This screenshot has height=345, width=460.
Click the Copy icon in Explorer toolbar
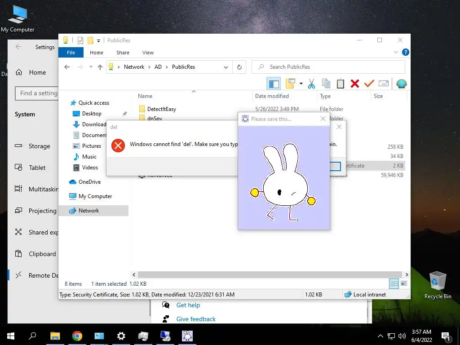click(x=326, y=84)
